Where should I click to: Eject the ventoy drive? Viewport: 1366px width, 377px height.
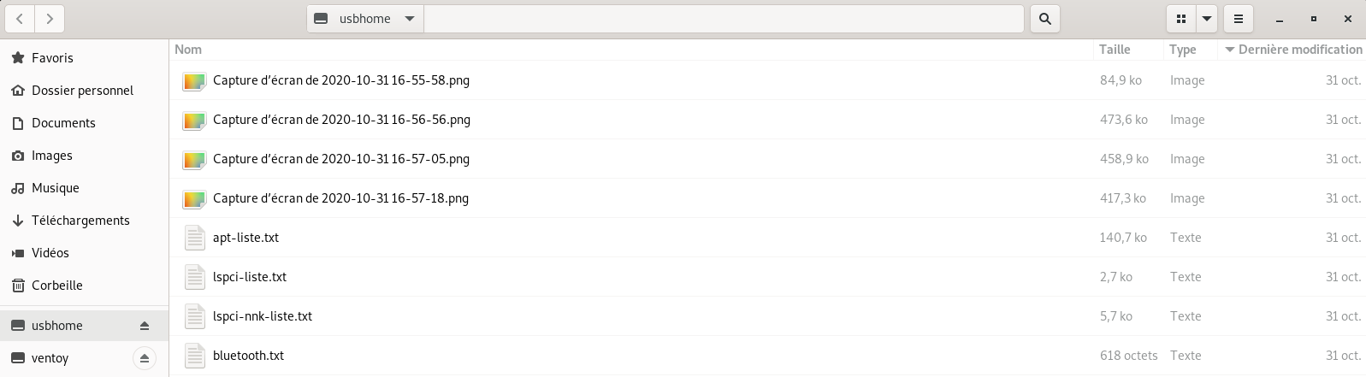point(145,358)
